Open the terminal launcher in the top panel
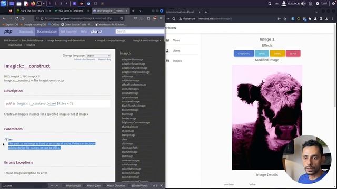This screenshot has width=337, height=189. (39, 4)
